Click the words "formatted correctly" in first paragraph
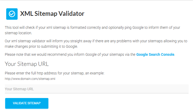 (x=86, y=27)
